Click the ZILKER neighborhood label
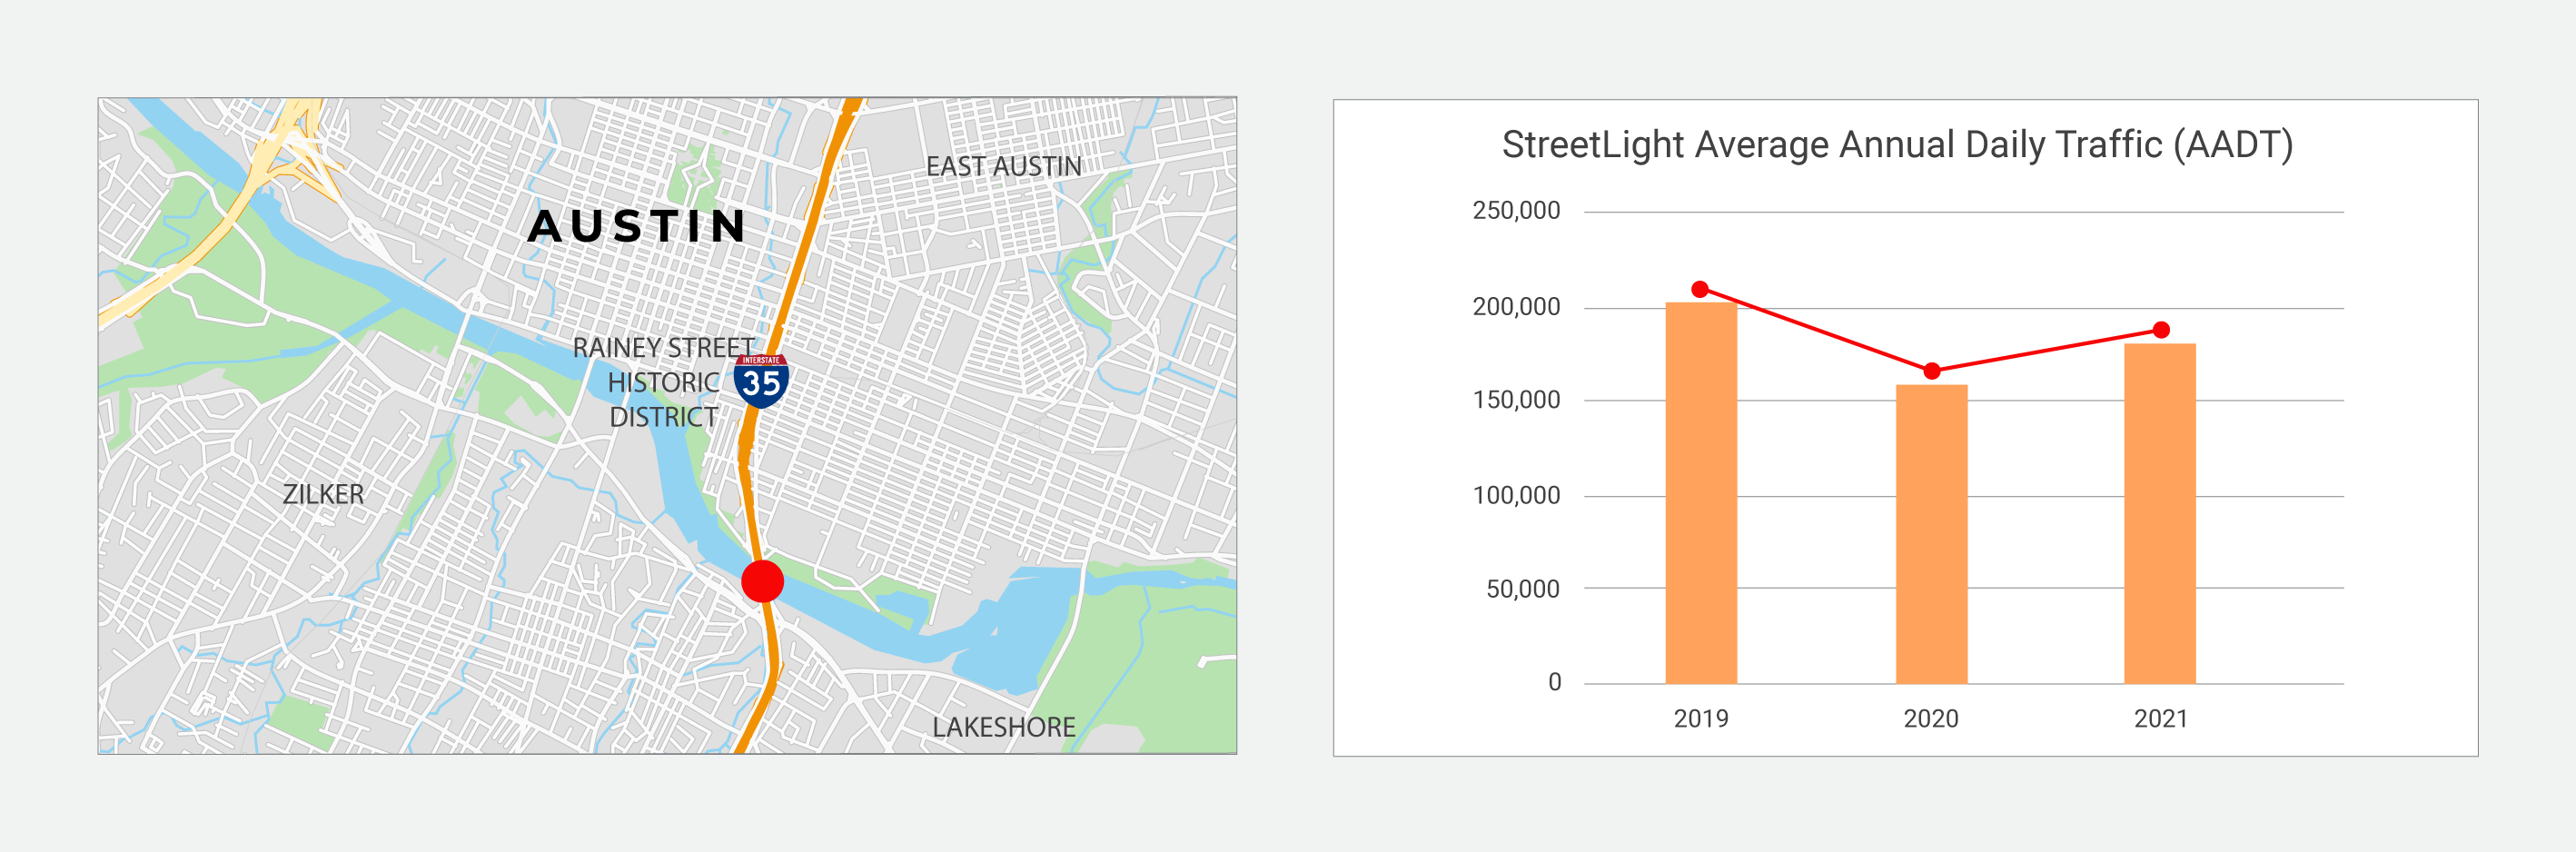Viewport: 2576px width, 852px height. (323, 494)
